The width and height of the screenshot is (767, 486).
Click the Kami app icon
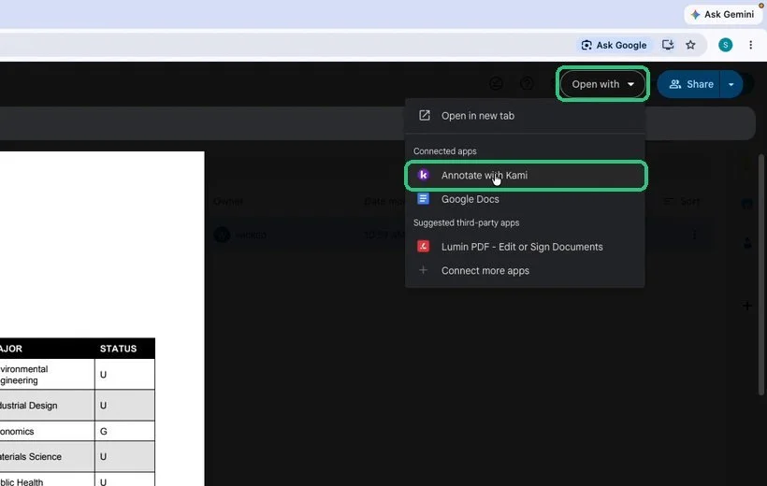point(423,175)
